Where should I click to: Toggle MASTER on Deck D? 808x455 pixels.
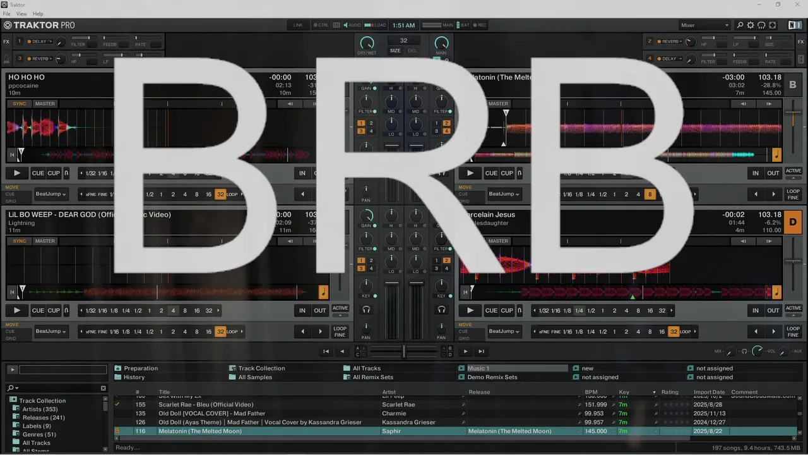498,241
